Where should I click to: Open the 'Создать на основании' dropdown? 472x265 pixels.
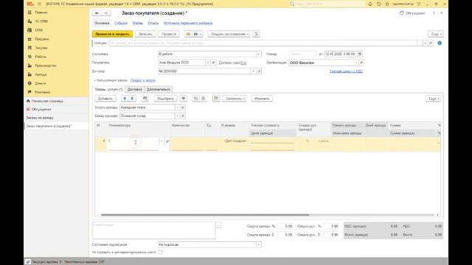pyautogui.click(x=229, y=35)
